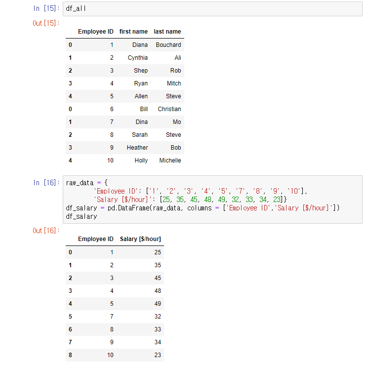Click 'last name' column header
This screenshot has height=365, width=371.
point(167,32)
